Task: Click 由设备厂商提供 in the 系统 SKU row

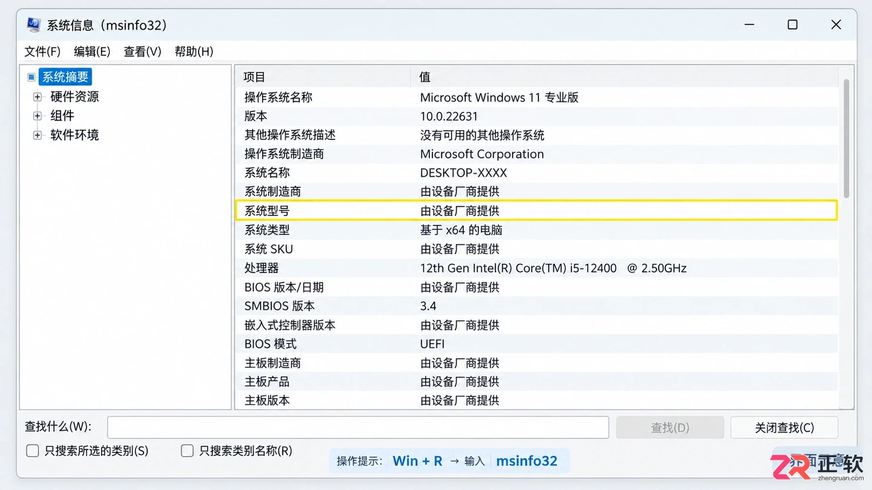Action: 460,249
